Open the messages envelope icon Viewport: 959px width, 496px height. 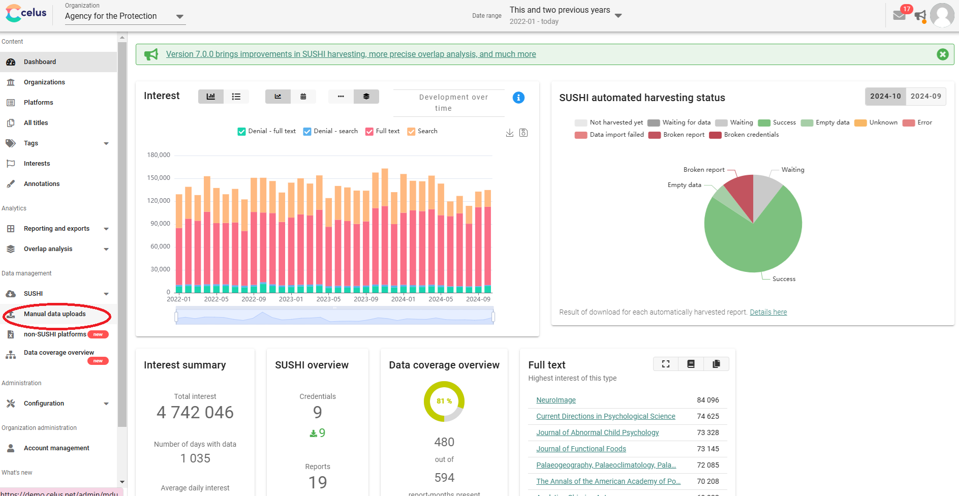click(x=899, y=15)
